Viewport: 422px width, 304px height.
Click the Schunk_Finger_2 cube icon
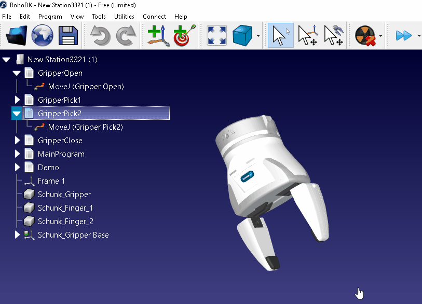click(29, 221)
